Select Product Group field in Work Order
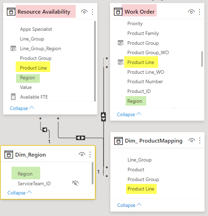Screen dimensions: 208x216 pos(143,43)
